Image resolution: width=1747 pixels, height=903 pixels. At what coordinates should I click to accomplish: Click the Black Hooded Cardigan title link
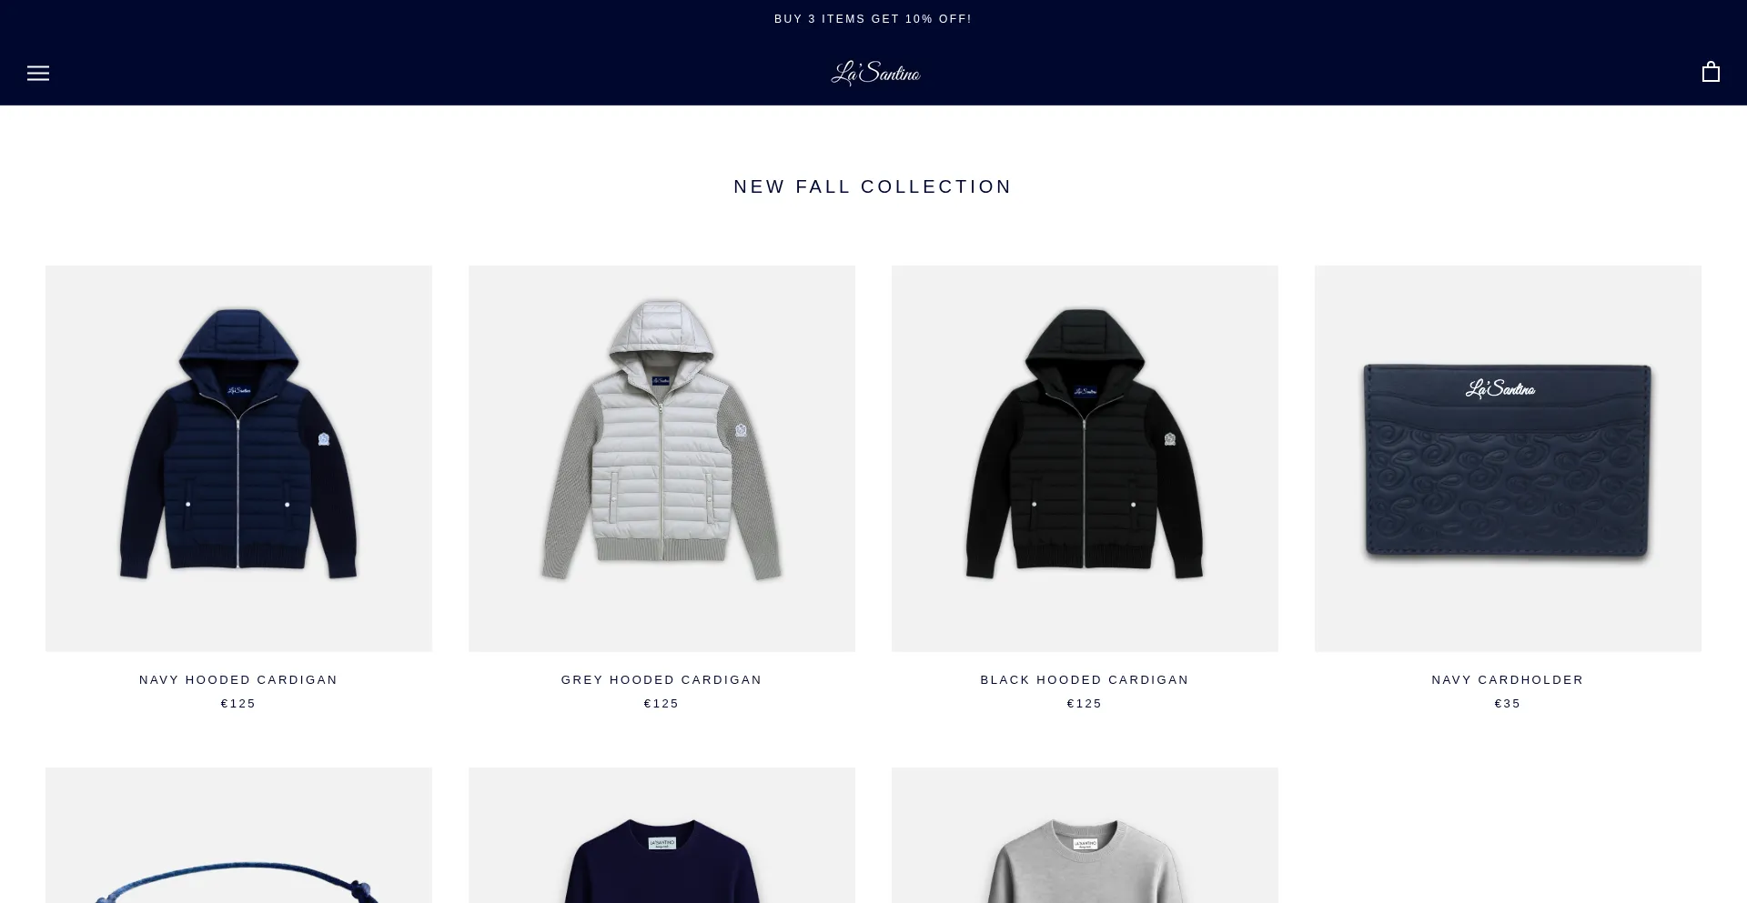coord(1085,680)
